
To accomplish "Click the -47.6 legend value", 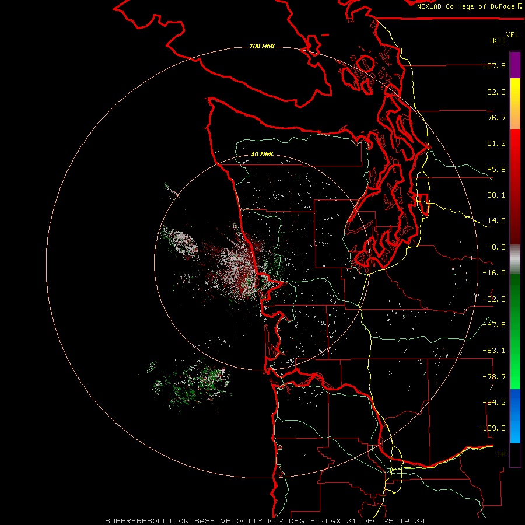I will [494, 325].
